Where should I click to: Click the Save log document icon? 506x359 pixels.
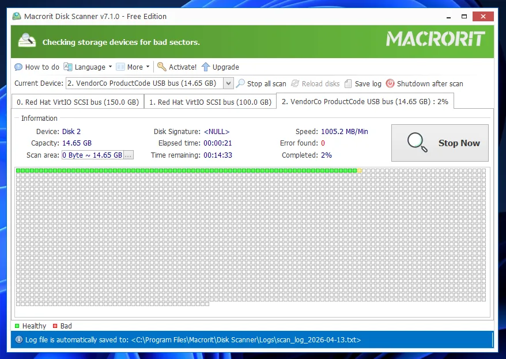[348, 83]
